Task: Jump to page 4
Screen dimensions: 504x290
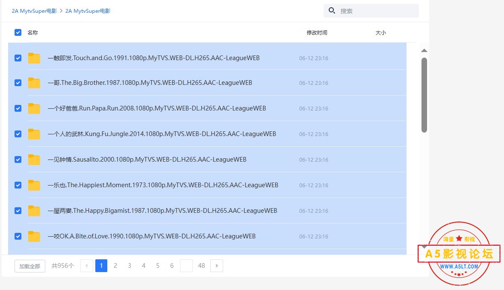Action: point(144,266)
